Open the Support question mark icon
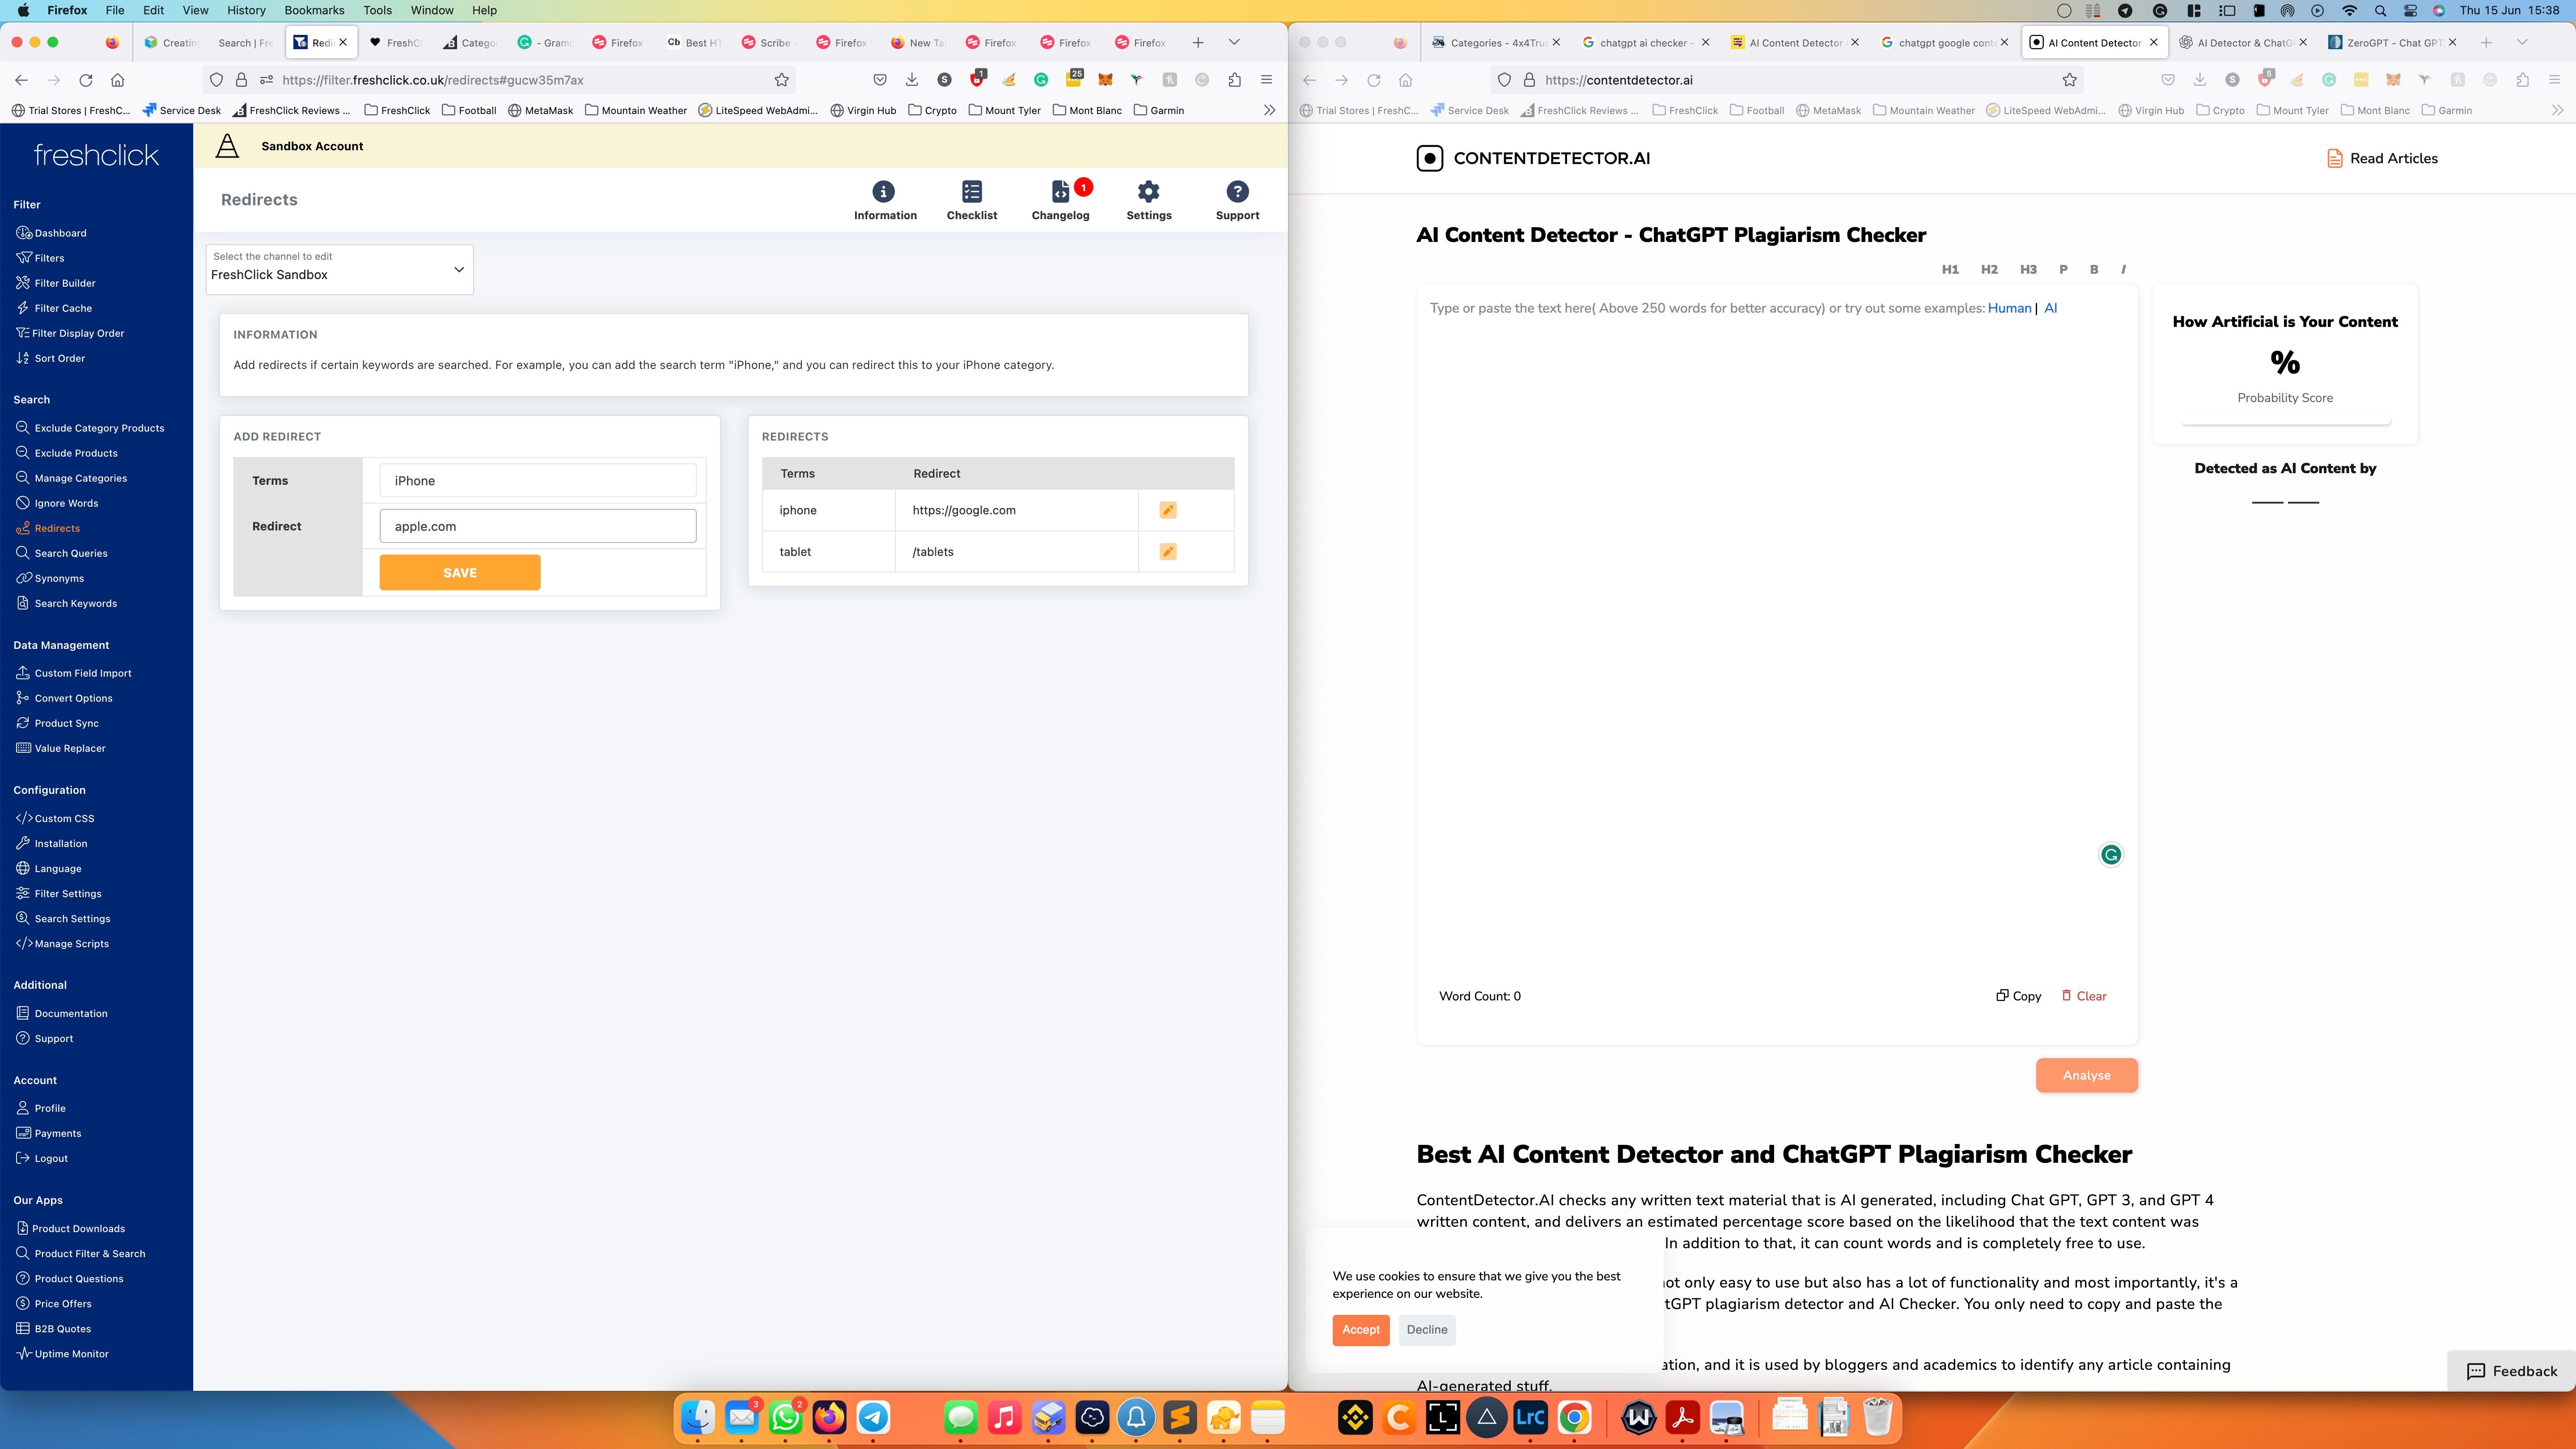Image resolution: width=2576 pixels, height=1449 pixels. click(x=1237, y=200)
